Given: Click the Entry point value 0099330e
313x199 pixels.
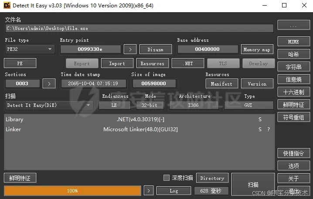Looking at the screenshot, I should tap(90, 49).
